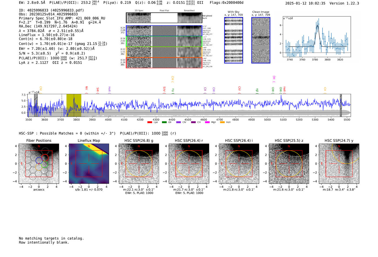The height and width of the screenshot is (257, 378).
Task: Click the 'LyA z = 2.1127' value
Action: [x=33, y=63]
